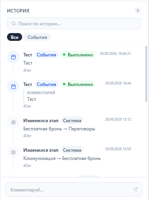The height and width of the screenshot is (200, 150).
Task: Focus the Комментарий input box
Action: coord(74,189)
